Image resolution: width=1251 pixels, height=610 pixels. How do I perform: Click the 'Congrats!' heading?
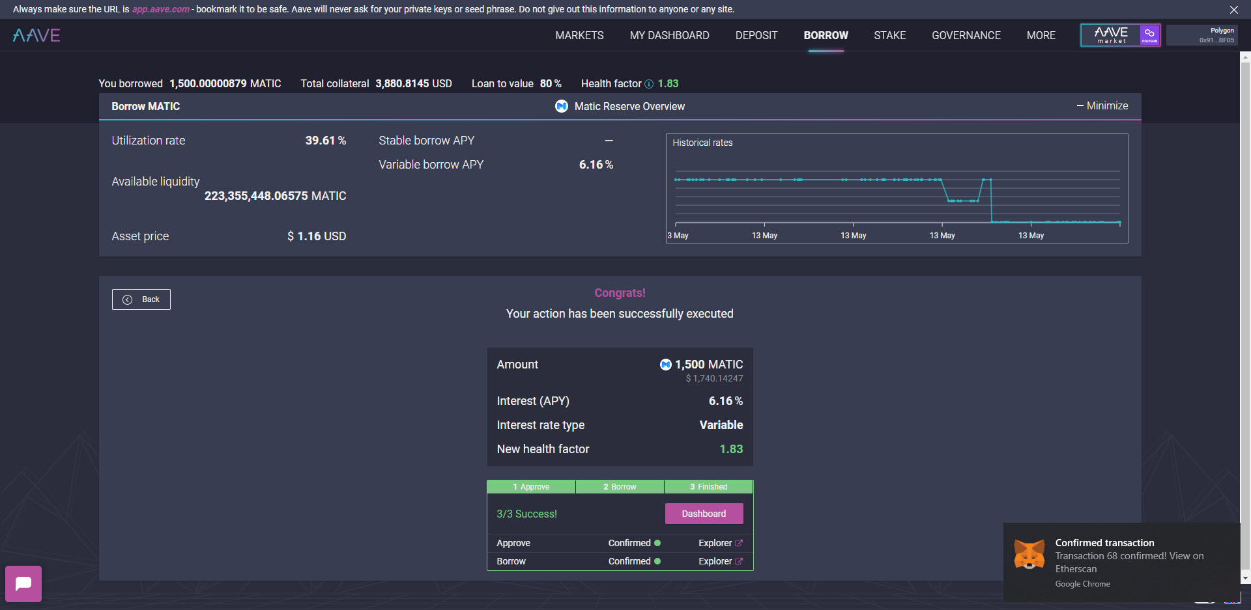(620, 293)
